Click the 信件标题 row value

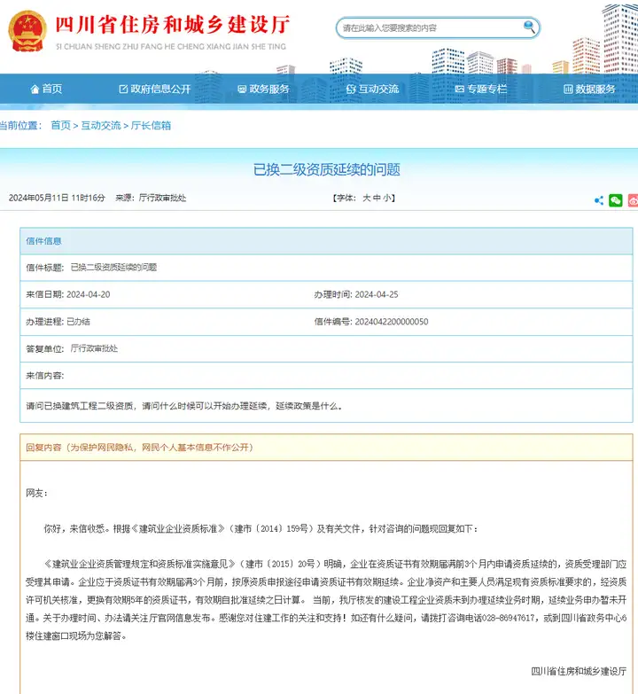tap(113, 268)
